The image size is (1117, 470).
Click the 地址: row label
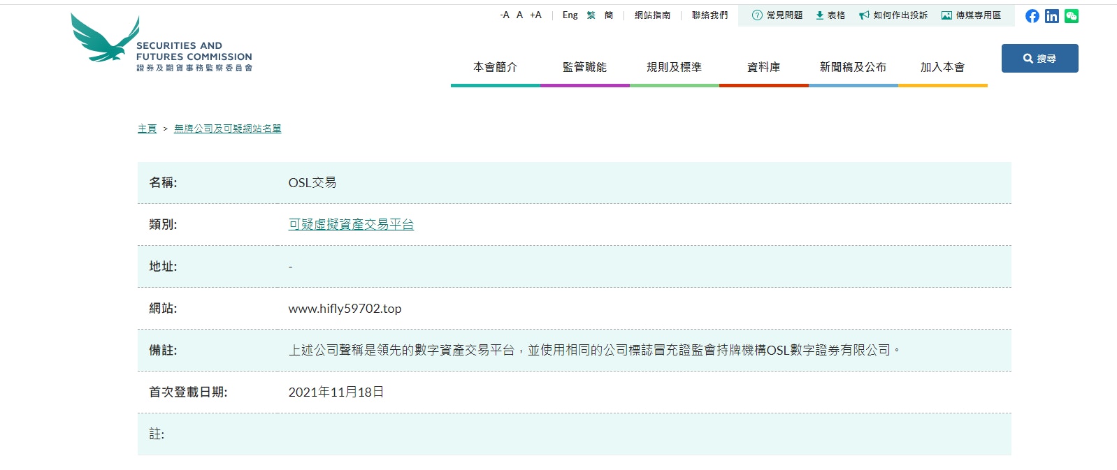coord(163,266)
